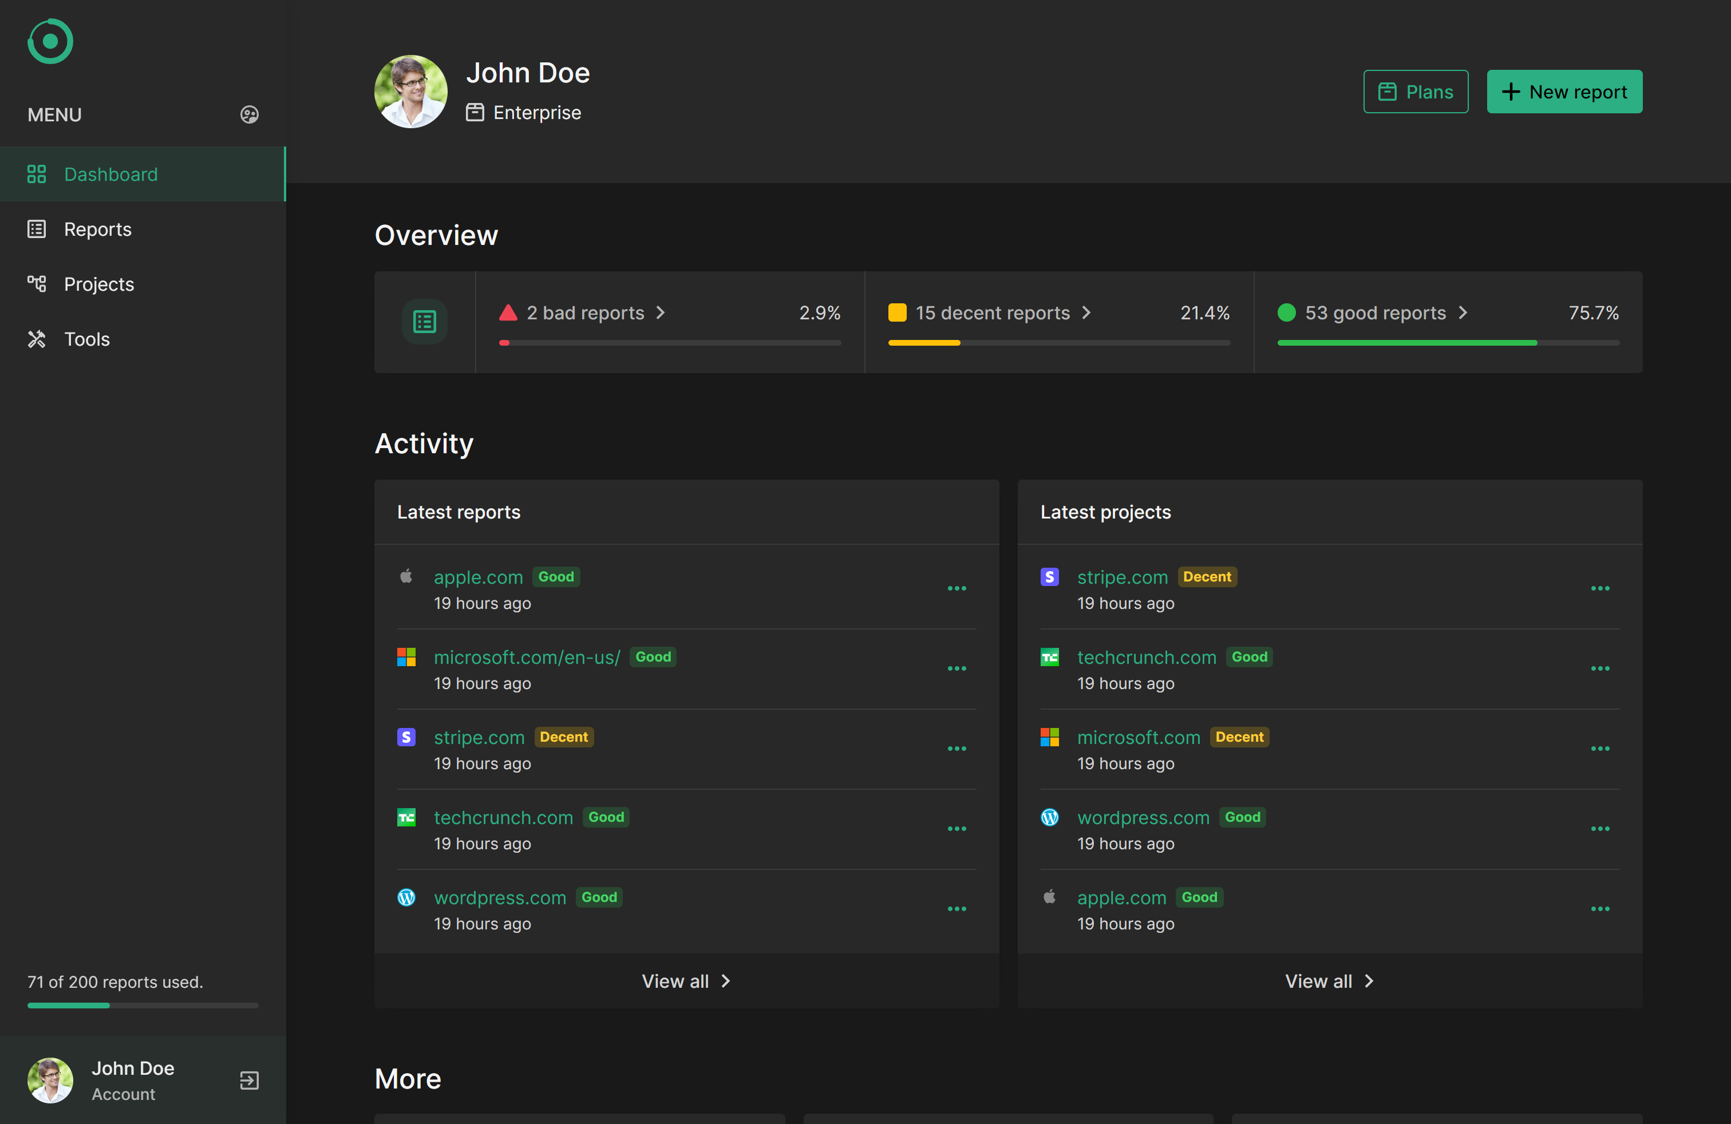The image size is (1731, 1124).
Task: Click the Projects icon in the sidebar
Action: (37, 283)
